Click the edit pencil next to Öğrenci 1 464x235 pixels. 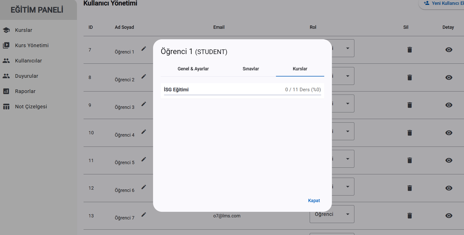144,48
